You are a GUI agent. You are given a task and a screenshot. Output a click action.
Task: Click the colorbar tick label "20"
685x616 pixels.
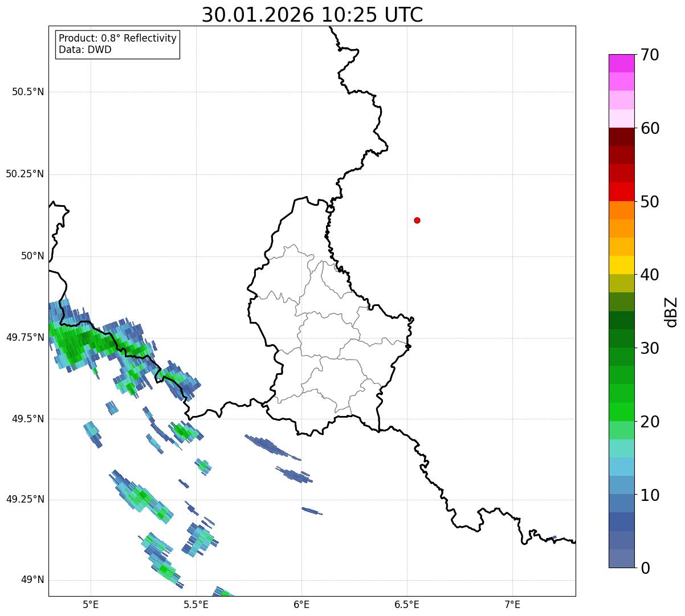(x=650, y=422)
